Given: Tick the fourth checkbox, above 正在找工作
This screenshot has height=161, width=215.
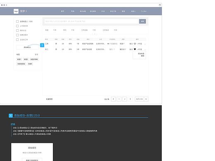Looking at the screenshot, I should point(17,35).
